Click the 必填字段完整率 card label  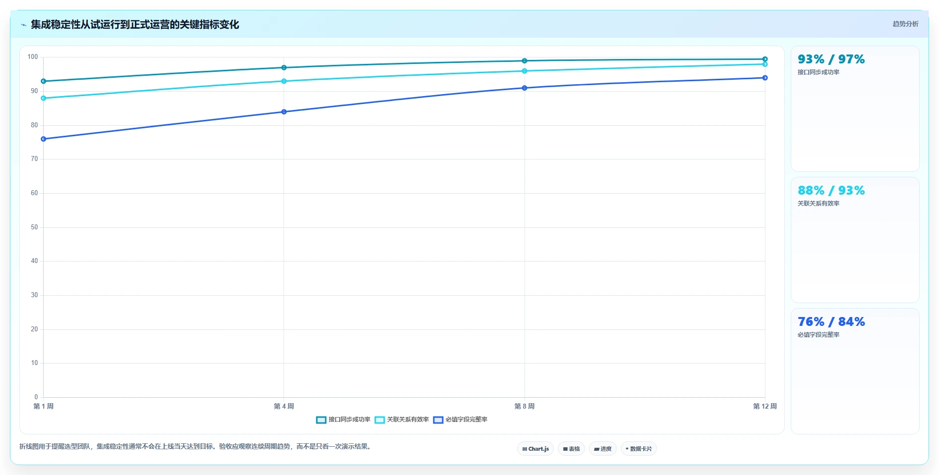coord(818,335)
